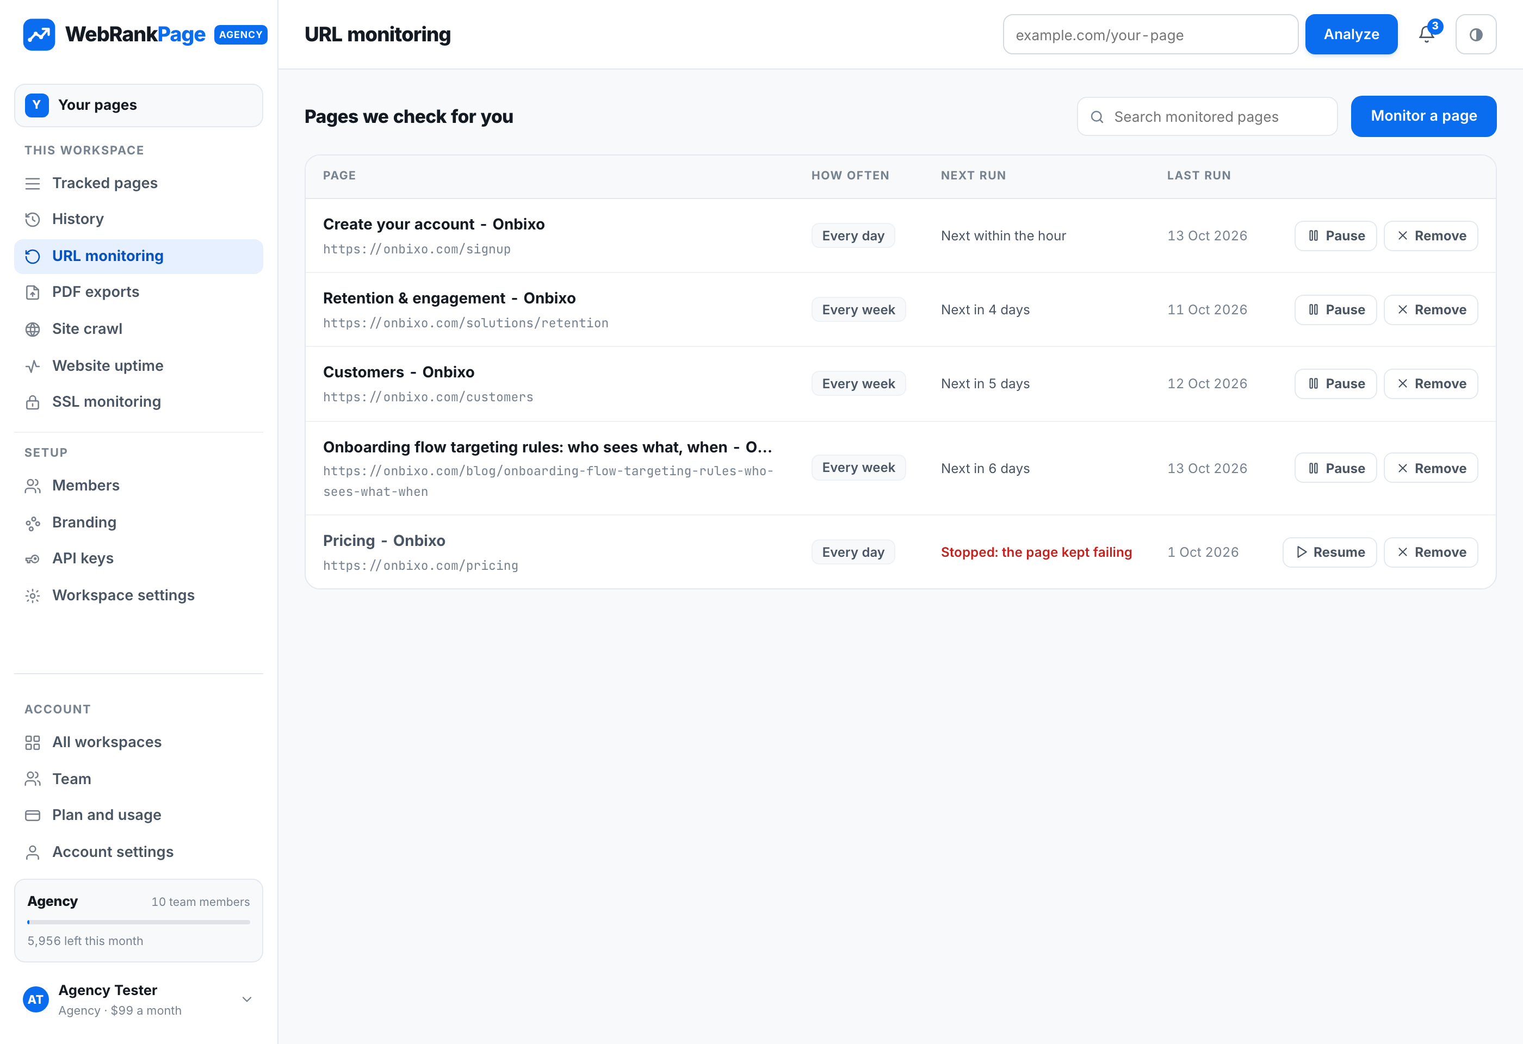
Task: Open the Team page
Action: (x=138, y=779)
